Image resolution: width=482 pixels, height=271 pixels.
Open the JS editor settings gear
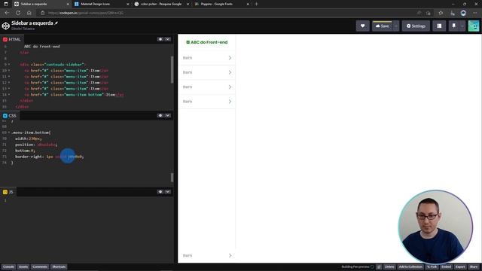point(160,192)
